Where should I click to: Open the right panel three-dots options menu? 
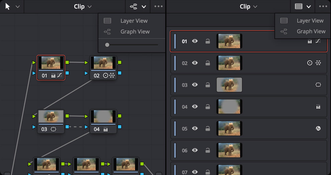323,6
